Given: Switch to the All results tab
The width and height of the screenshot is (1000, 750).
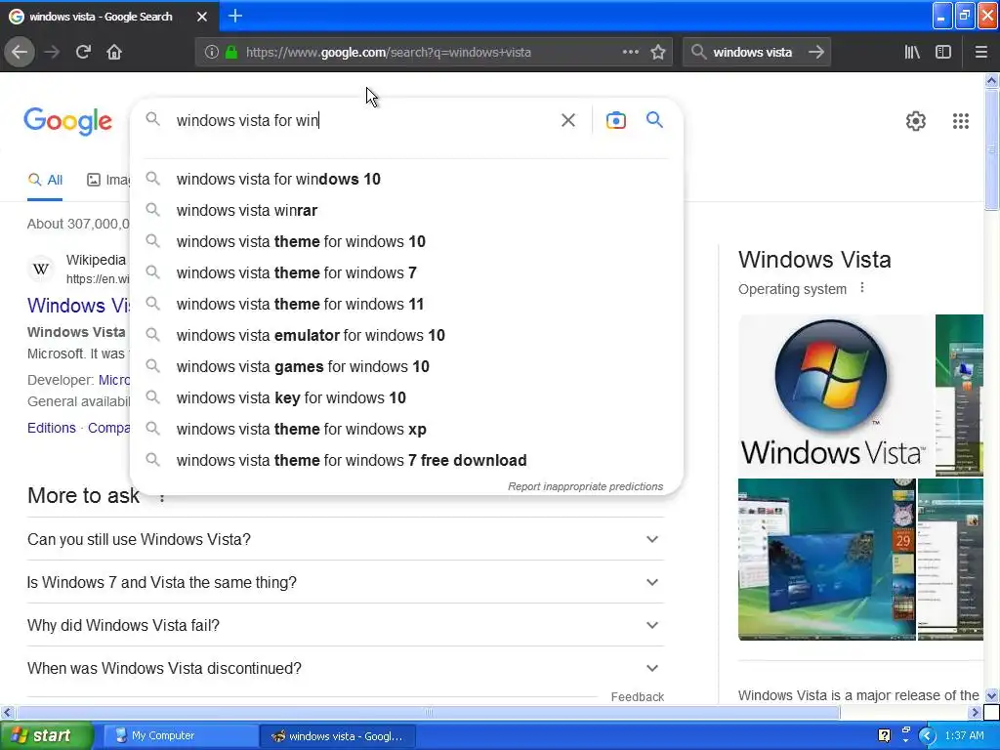Looking at the screenshot, I should [45, 180].
